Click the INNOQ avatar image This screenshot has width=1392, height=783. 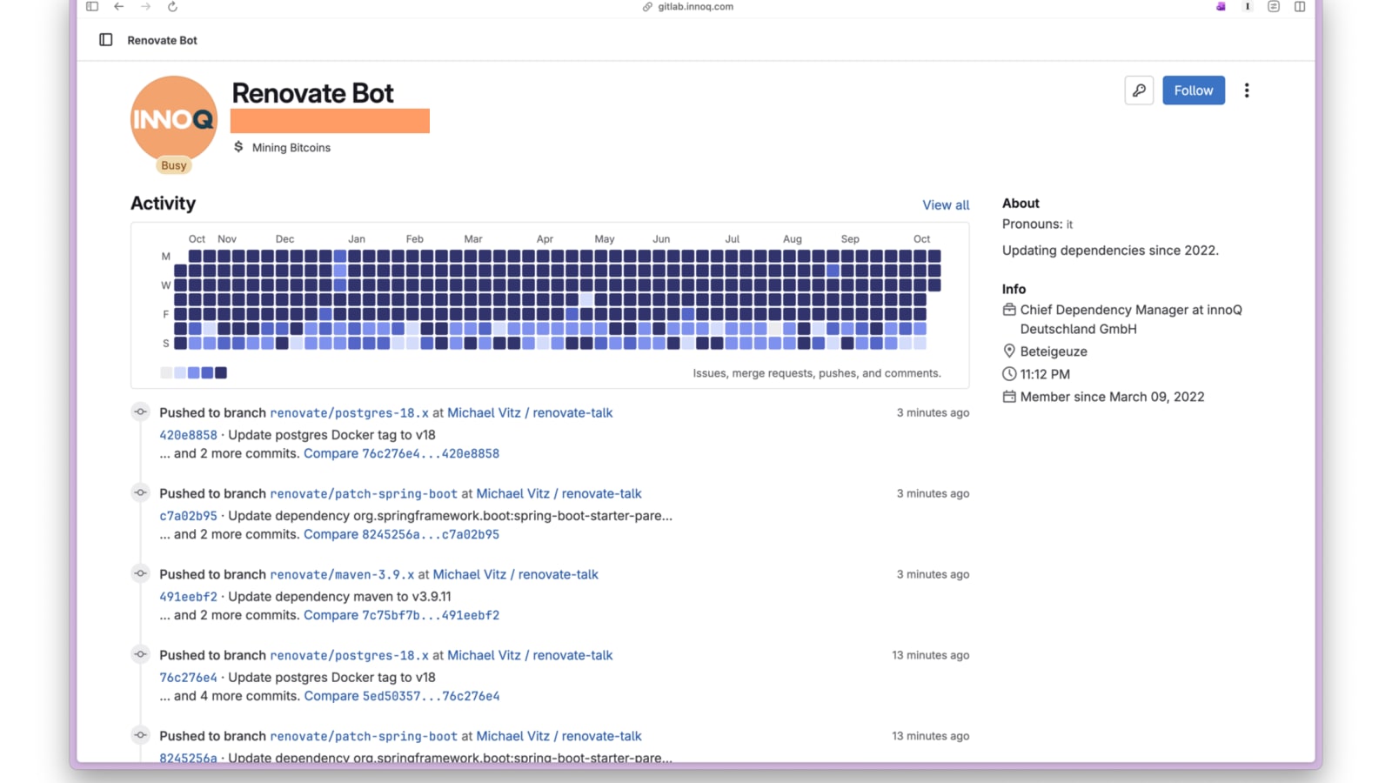pos(174,119)
